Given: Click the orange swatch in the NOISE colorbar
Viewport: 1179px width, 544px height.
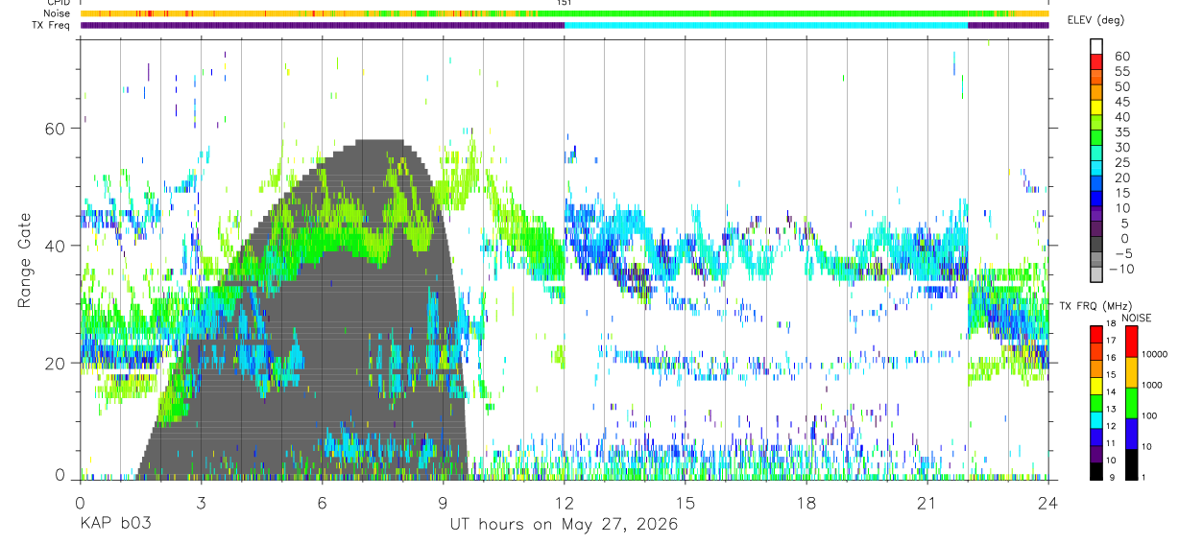Looking at the screenshot, I should click(1131, 372).
